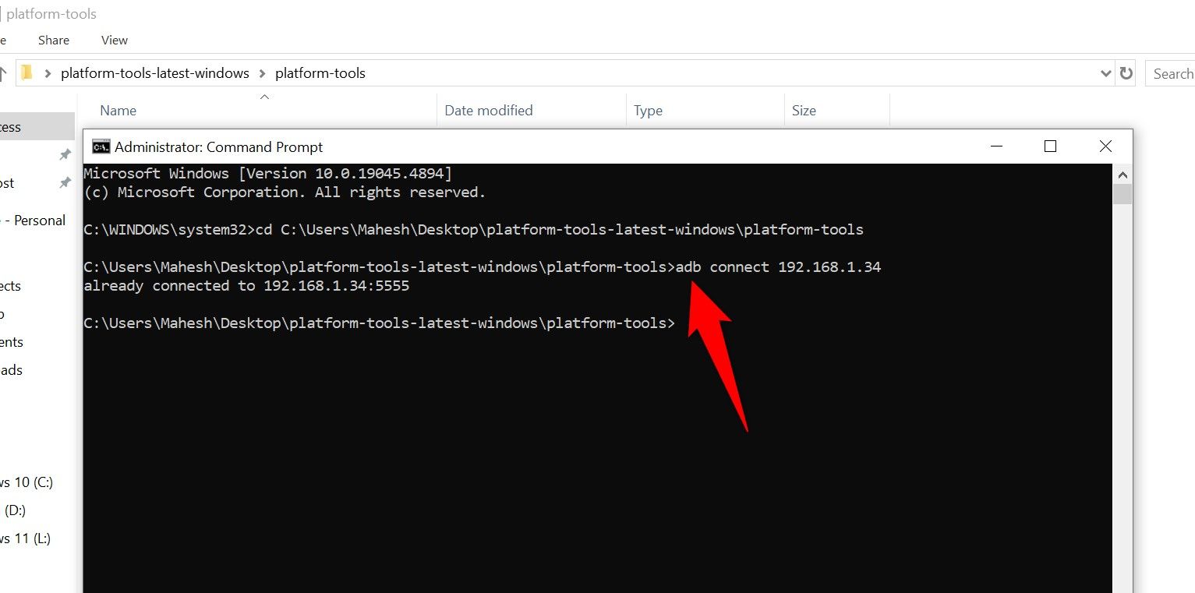The height and width of the screenshot is (593, 1195).
Task: Sort files by Date modified
Action: [x=488, y=110]
